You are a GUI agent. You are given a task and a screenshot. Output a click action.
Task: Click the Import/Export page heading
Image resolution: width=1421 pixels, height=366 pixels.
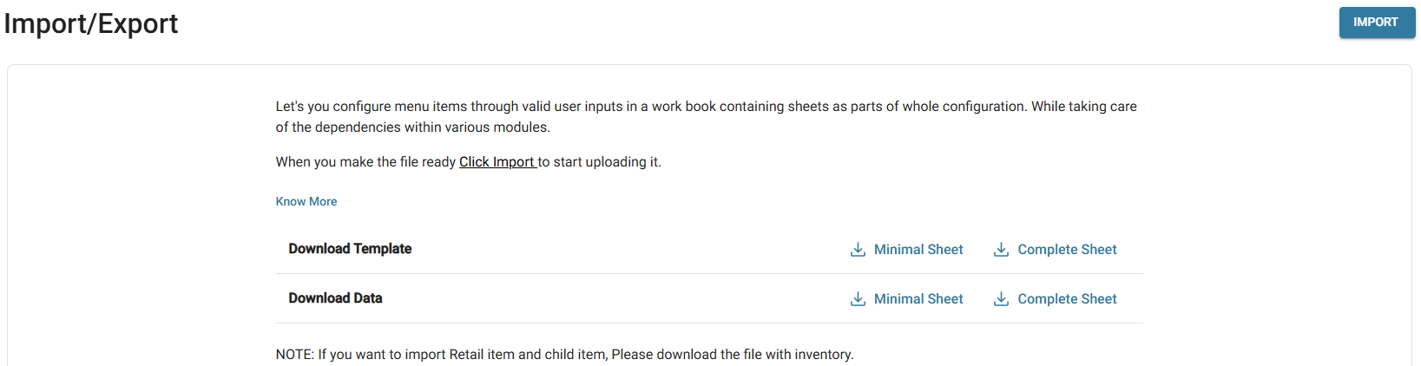[91, 23]
